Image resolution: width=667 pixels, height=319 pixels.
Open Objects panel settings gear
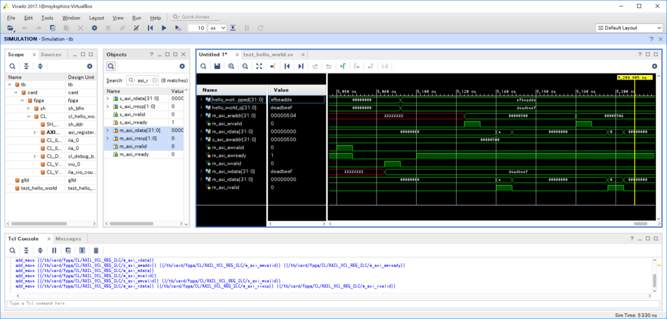click(x=182, y=66)
